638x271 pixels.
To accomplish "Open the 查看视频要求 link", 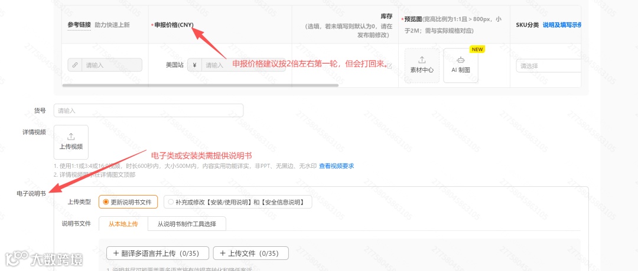I will [x=337, y=166].
